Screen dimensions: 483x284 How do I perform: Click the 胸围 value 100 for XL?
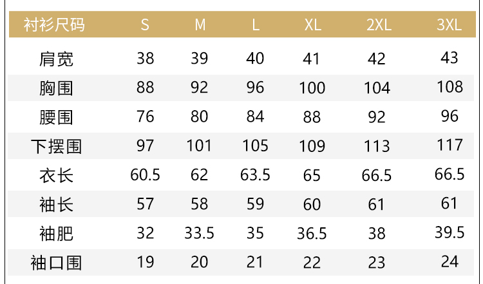312,88
